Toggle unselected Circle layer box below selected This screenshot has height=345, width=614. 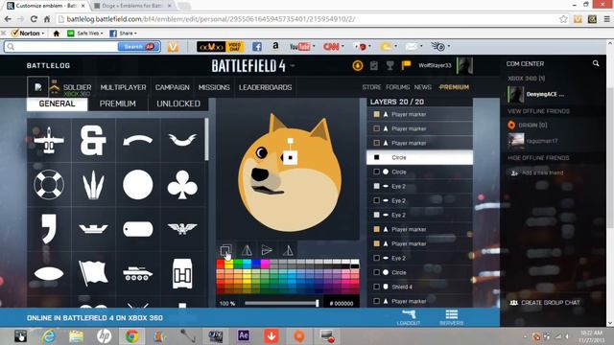(376, 172)
